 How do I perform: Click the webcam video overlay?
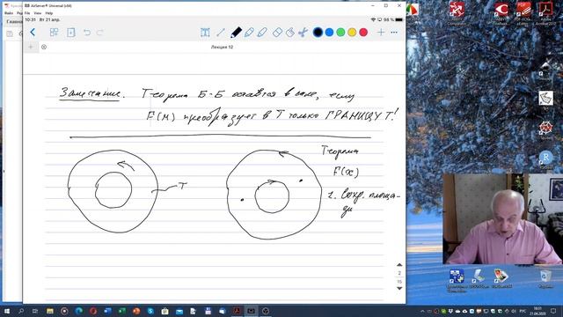(502, 219)
